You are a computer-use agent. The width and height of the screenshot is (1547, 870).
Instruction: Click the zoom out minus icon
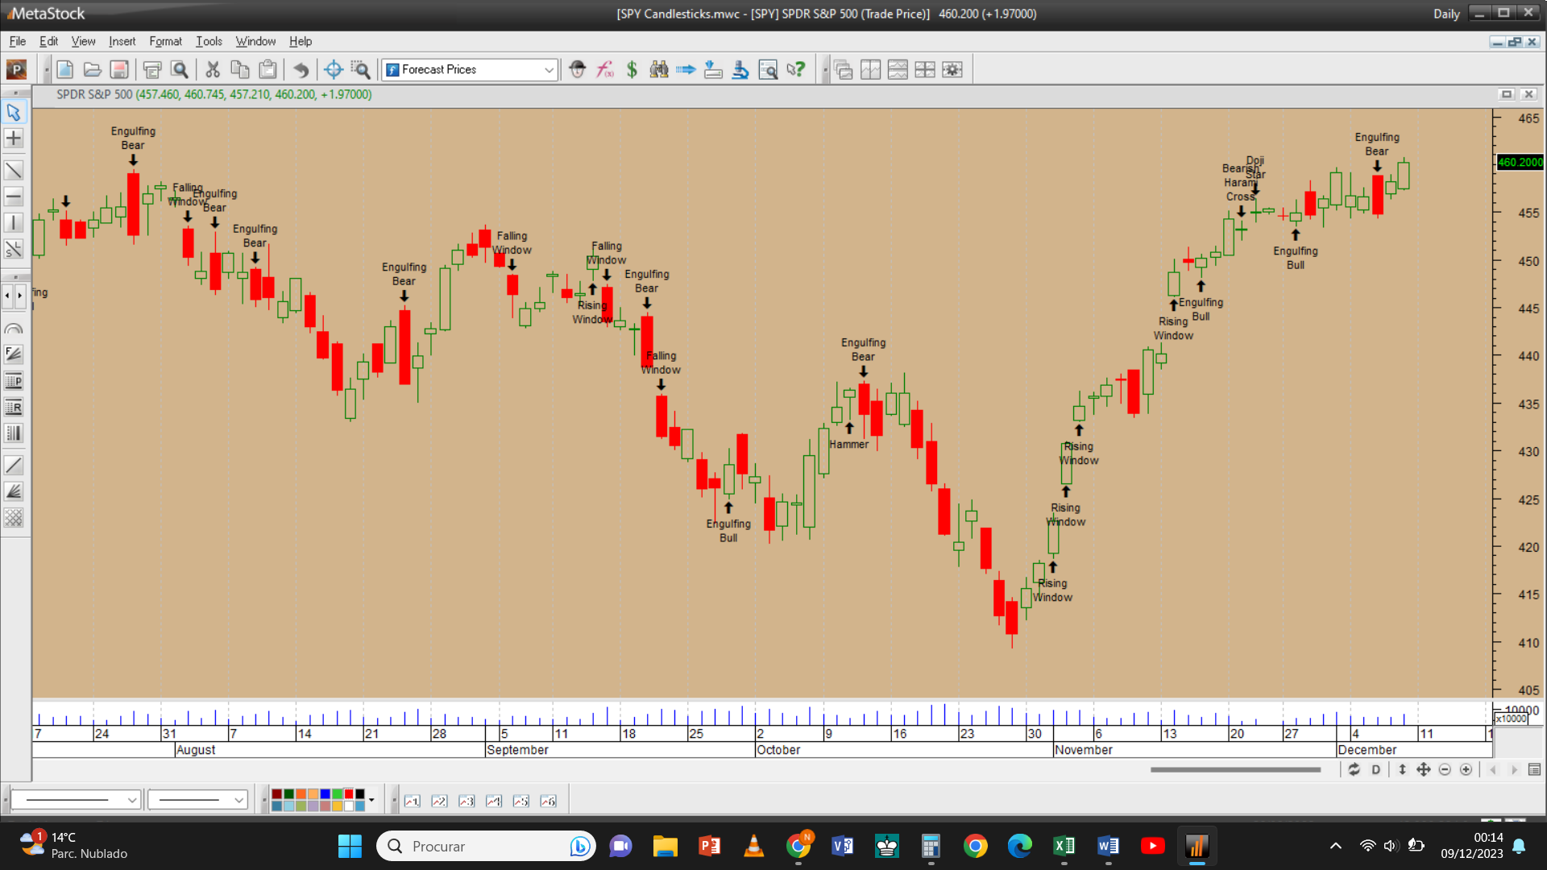tap(1445, 770)
